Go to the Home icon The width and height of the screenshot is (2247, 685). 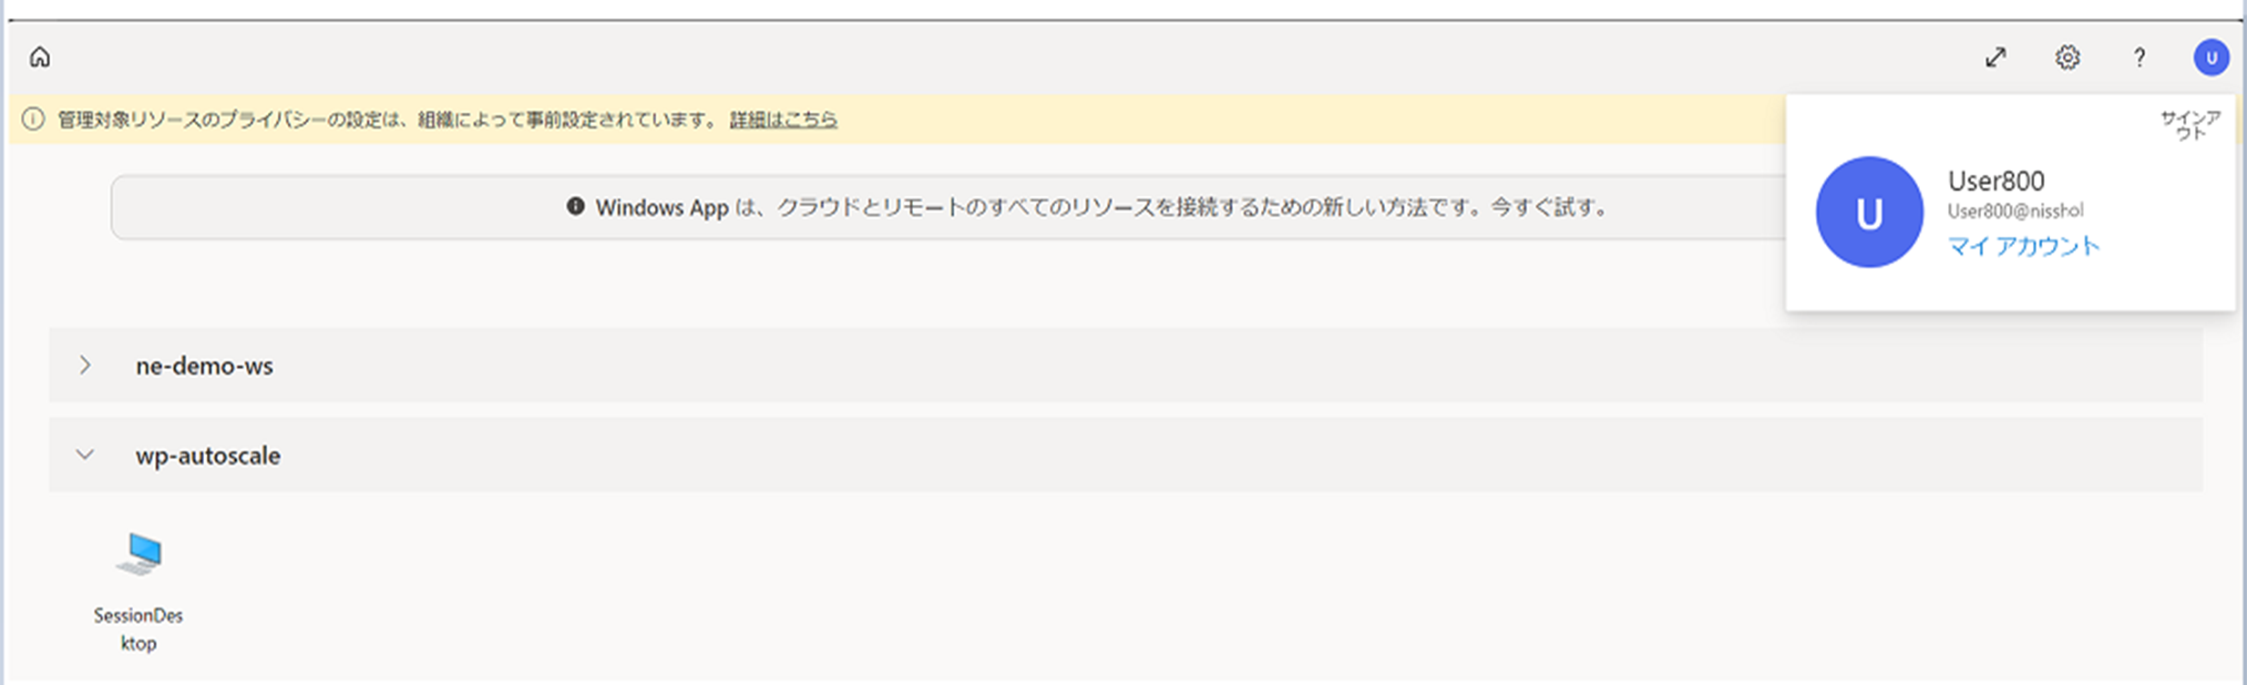(x=40, y=57)
